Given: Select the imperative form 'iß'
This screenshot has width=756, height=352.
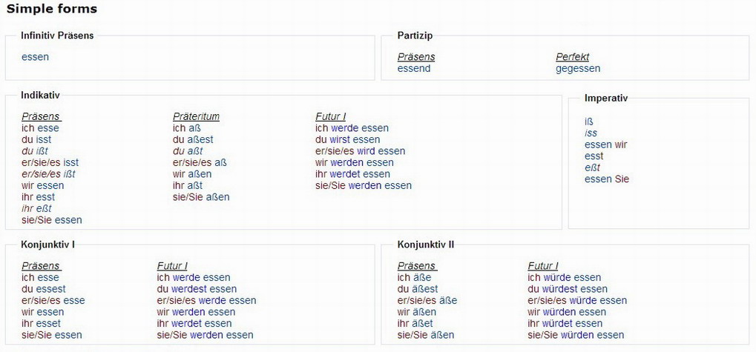Looking at the screenshot, I should (x=589, y=122).
